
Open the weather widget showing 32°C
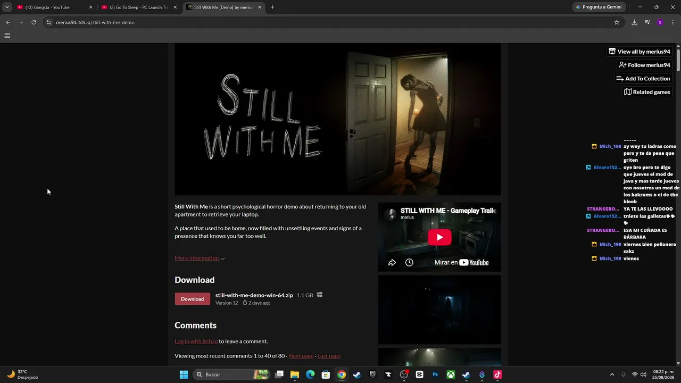click(22, 374)
